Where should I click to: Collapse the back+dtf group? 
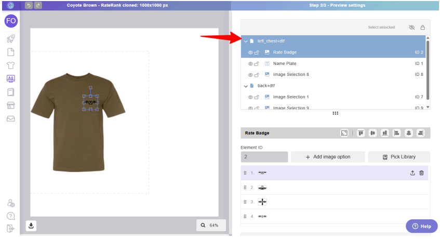tap(246, 86)
